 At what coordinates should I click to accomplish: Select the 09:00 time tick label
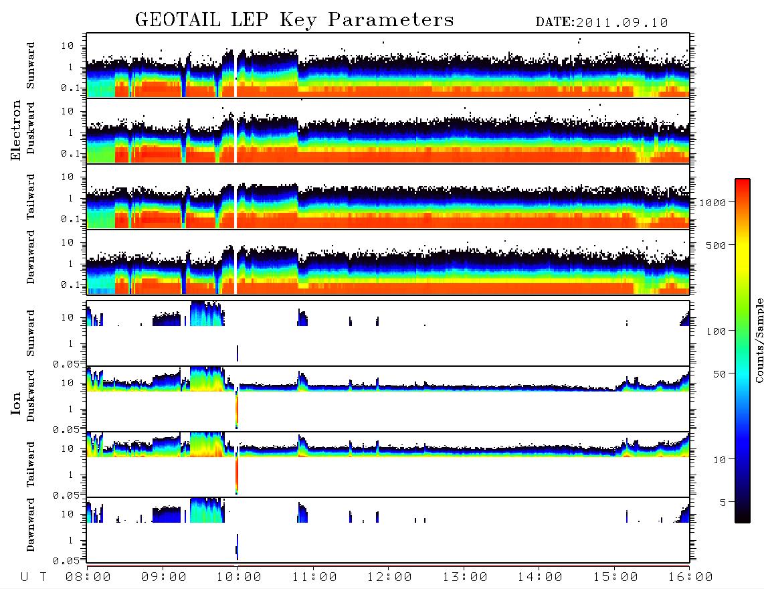pyautogui.click(x=164, y=578)
